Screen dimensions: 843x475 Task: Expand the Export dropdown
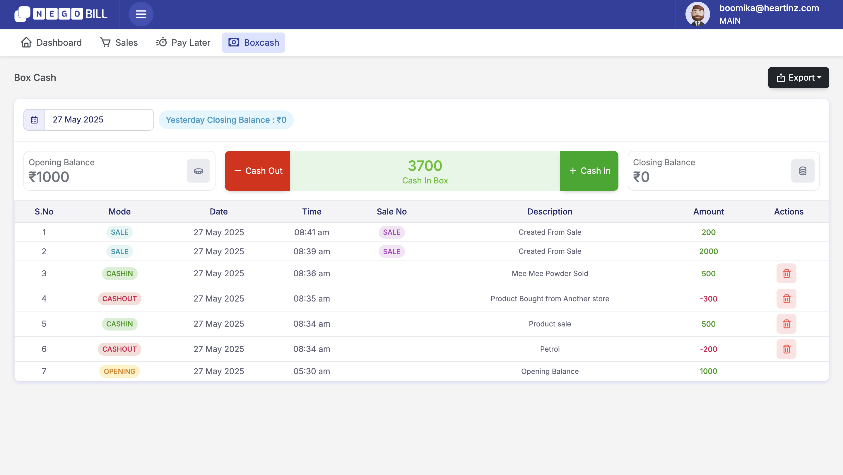pos(798,78)
